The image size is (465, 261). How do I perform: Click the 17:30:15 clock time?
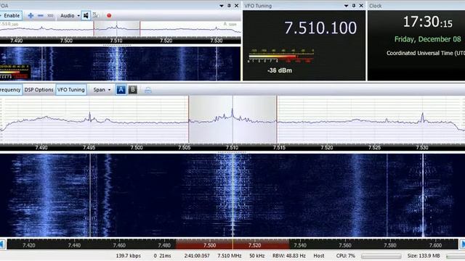click(x=427, y=22)
